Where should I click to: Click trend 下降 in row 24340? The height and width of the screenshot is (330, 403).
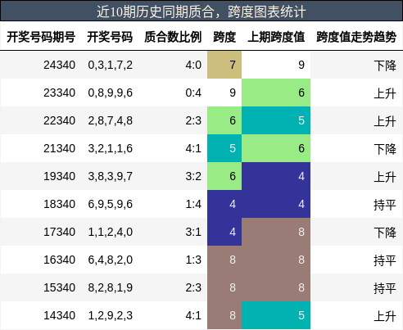[385, 66]
